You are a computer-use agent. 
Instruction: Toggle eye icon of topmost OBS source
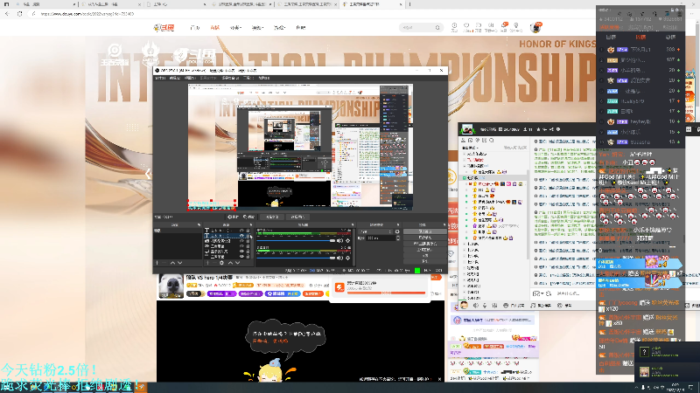242,231
